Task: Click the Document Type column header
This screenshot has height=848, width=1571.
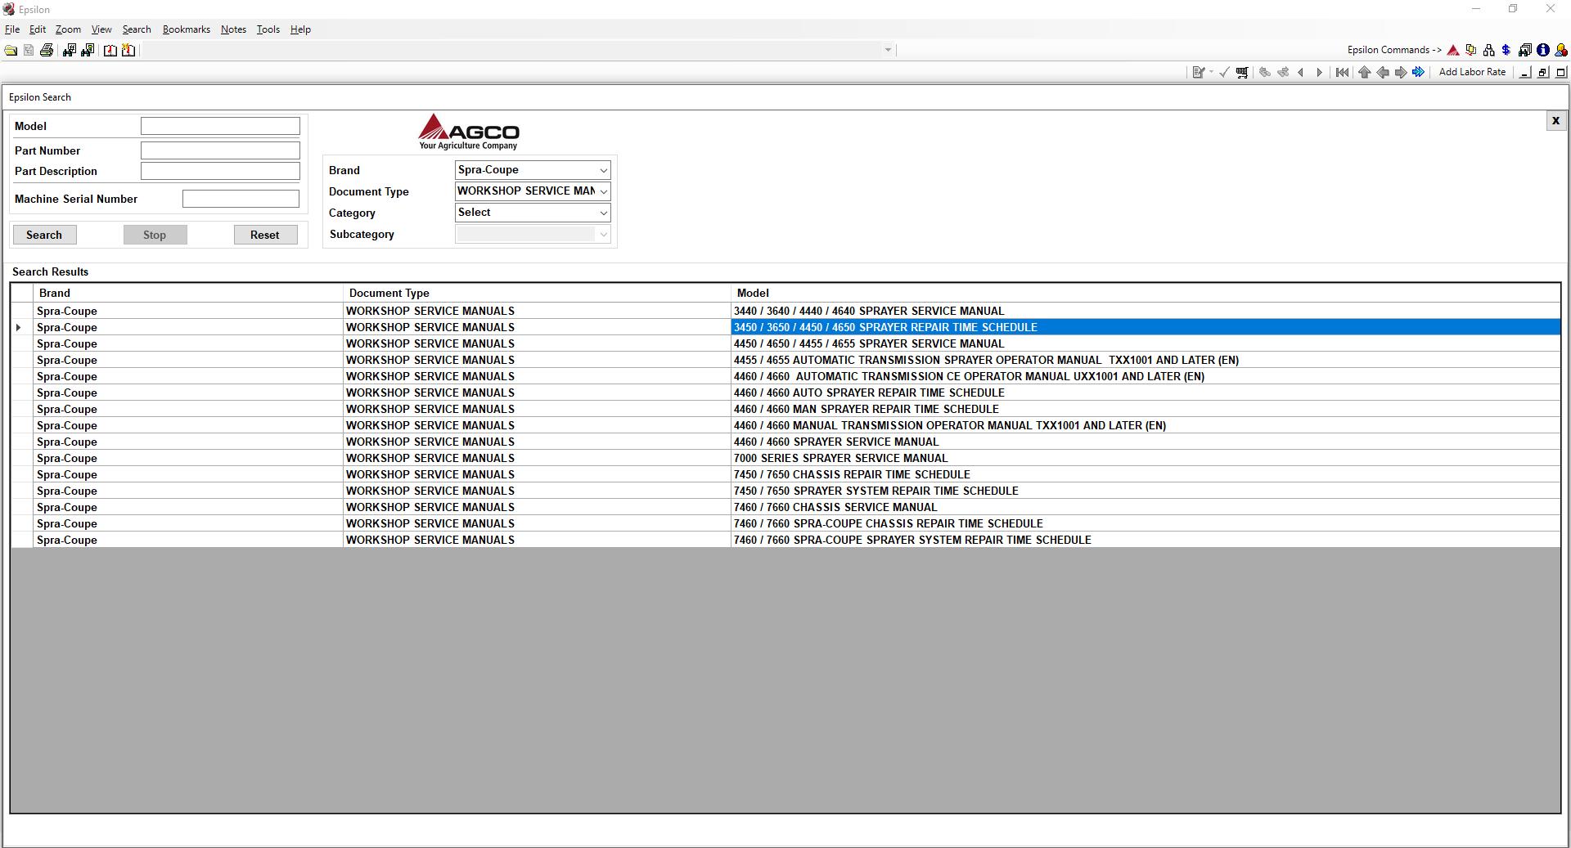Action: 537,293
